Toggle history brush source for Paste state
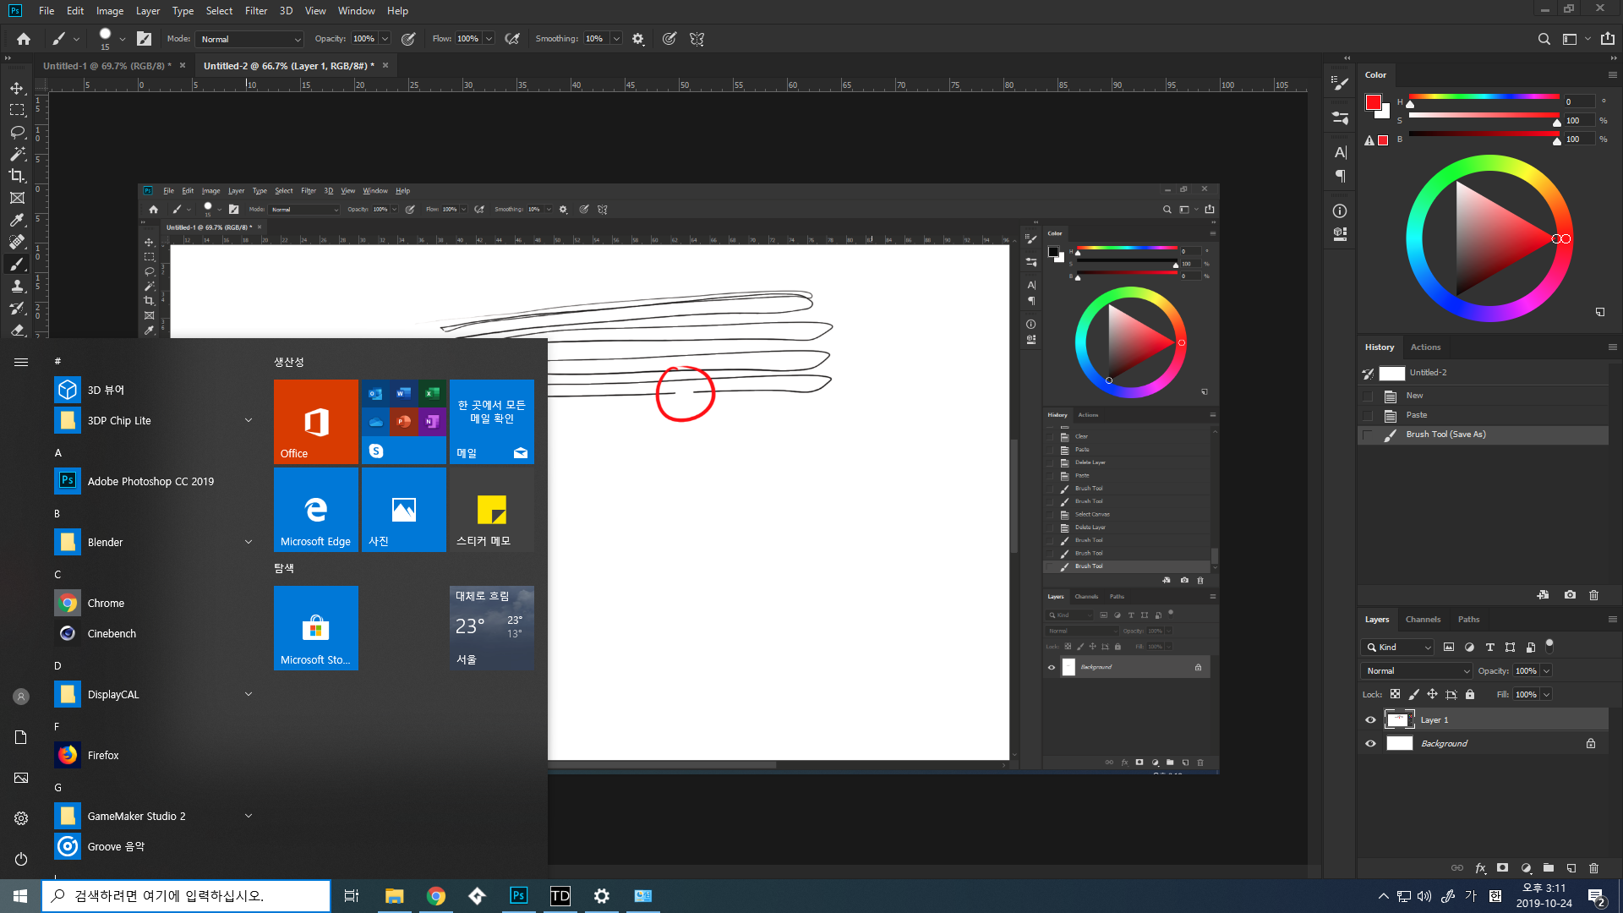 point(1368,415)
